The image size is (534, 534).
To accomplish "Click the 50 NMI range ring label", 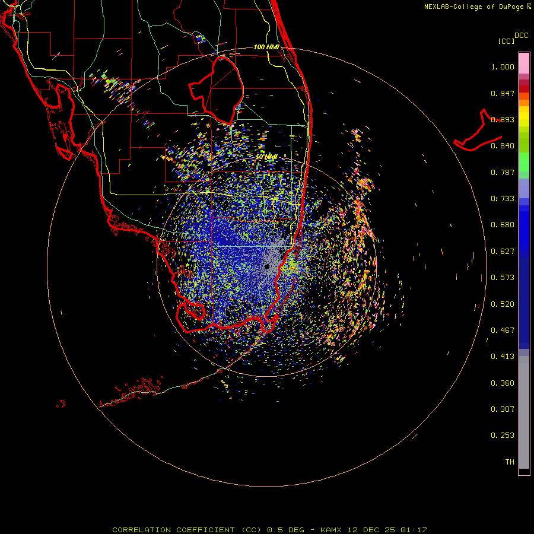I will click(x=266, y=157).
